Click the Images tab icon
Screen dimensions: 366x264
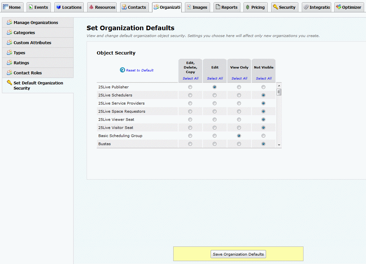pyautogui.click(x=189, y=7)
